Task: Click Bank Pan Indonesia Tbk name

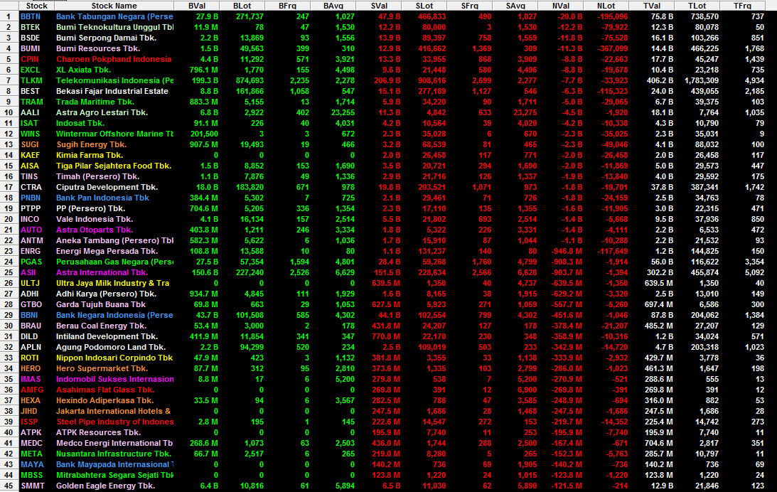Action: [x=102, y=198]
